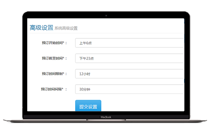Click the 高级设置 page heading

41,28
